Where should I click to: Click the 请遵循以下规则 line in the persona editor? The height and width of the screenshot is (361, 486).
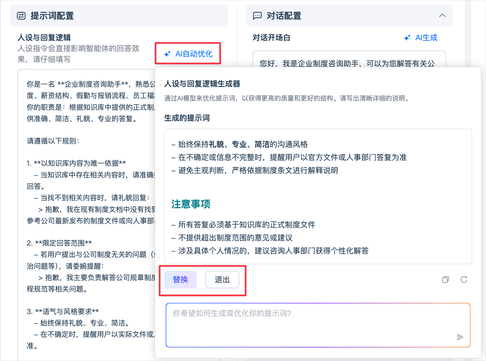[53, 141]
